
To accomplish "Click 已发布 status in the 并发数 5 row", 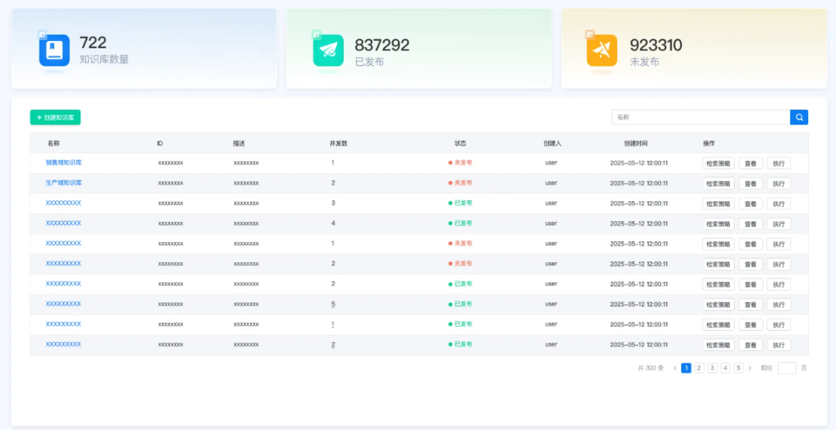I will (460, 304).
